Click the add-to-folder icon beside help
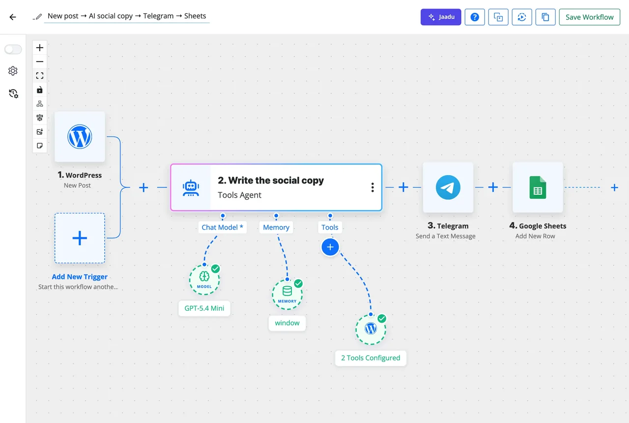 [x=498, y=17]
